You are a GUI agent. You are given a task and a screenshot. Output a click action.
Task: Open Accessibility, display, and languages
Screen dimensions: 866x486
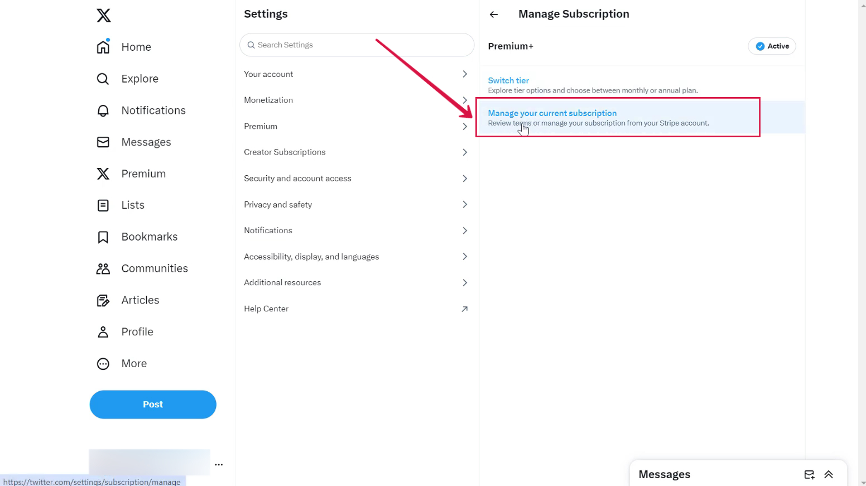311,257
